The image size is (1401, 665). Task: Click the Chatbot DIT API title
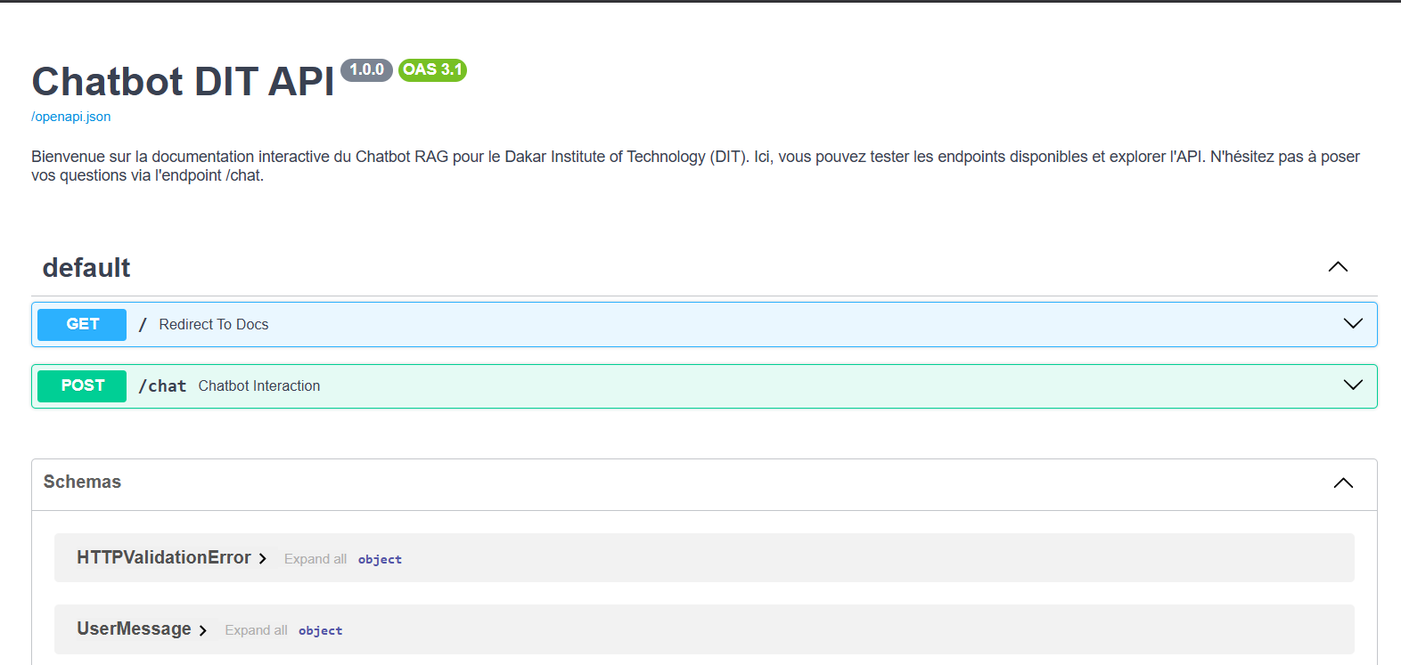click(x=183, y=81)
